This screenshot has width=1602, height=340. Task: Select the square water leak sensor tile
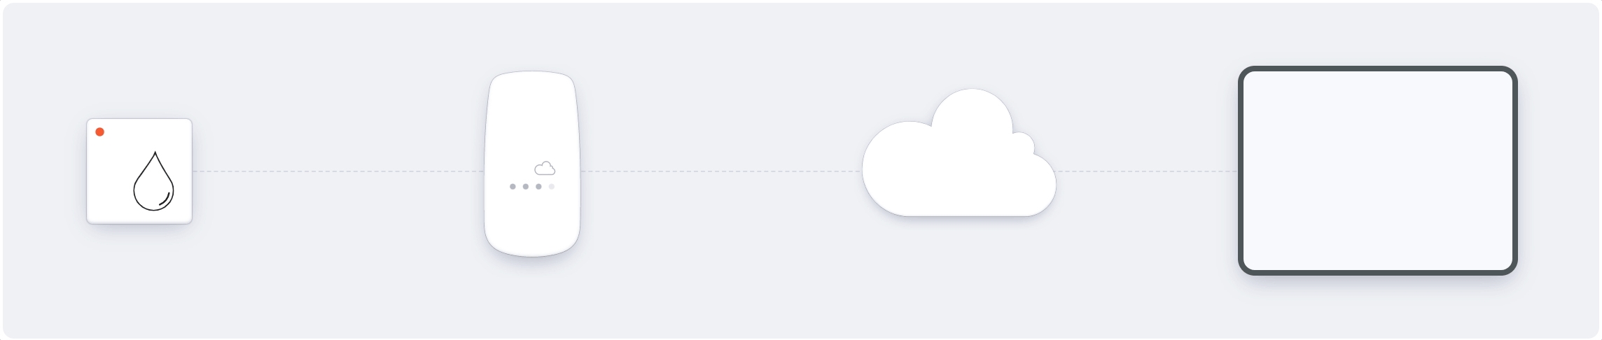[139, 171]
